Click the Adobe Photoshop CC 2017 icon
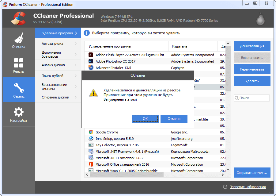The height and width of the screenshot is (196, 276). coord(91,61)
